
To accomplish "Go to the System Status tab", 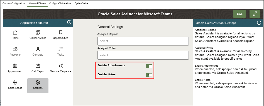I will [81, 3].
